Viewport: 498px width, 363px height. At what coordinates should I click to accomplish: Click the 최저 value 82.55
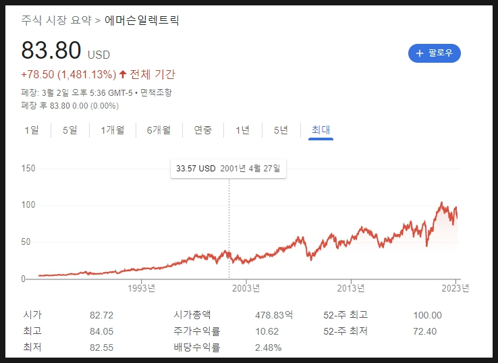click(x=102, y=347)
